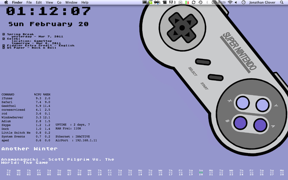Select day 20 in bottom calendar strip

201,173
